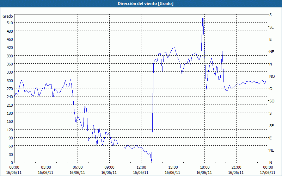282x176 pixels.
Task: Select the 18:00 time axis label
Action: [205, 168]
